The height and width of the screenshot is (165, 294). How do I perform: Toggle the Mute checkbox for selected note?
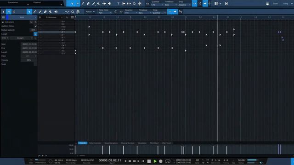(x=35, y=64)
